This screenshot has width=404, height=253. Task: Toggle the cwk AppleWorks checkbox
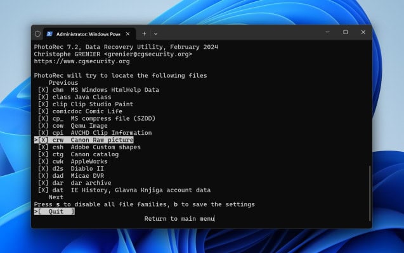tap(43, 161)
